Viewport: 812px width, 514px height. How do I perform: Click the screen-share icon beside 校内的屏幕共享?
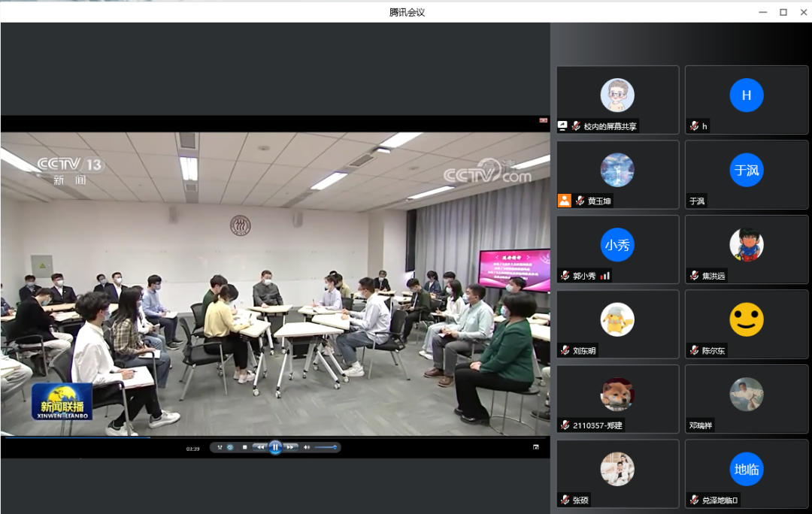pos(562,126)
